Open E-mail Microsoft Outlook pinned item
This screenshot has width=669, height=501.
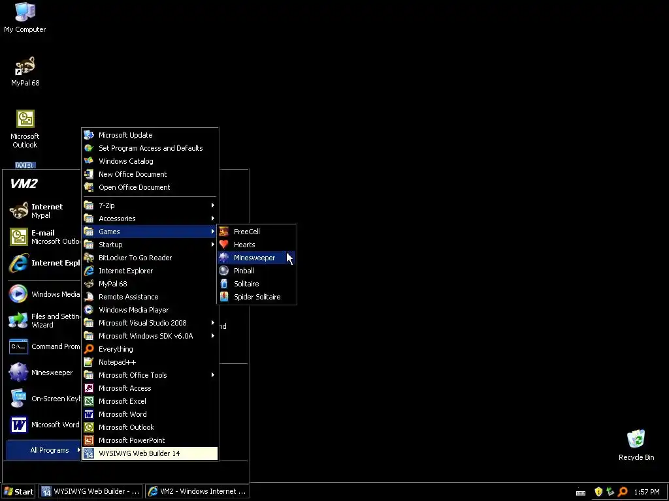click(44, 237)
